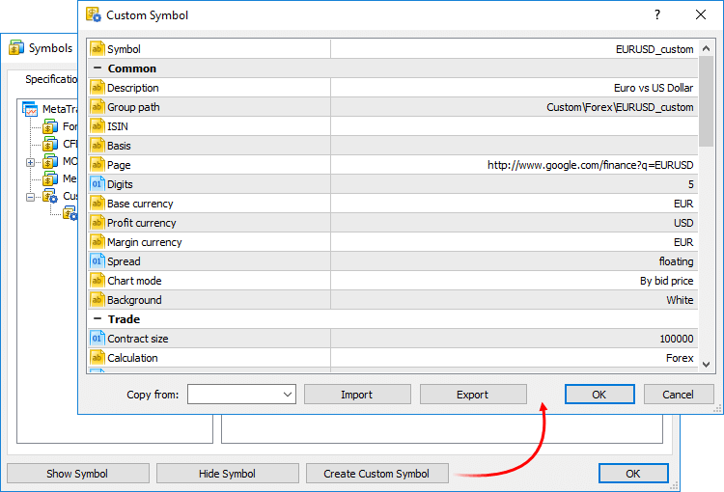Click the text icon beside Background
Viewport: 724px width, 492px height.
click(97, 300)
